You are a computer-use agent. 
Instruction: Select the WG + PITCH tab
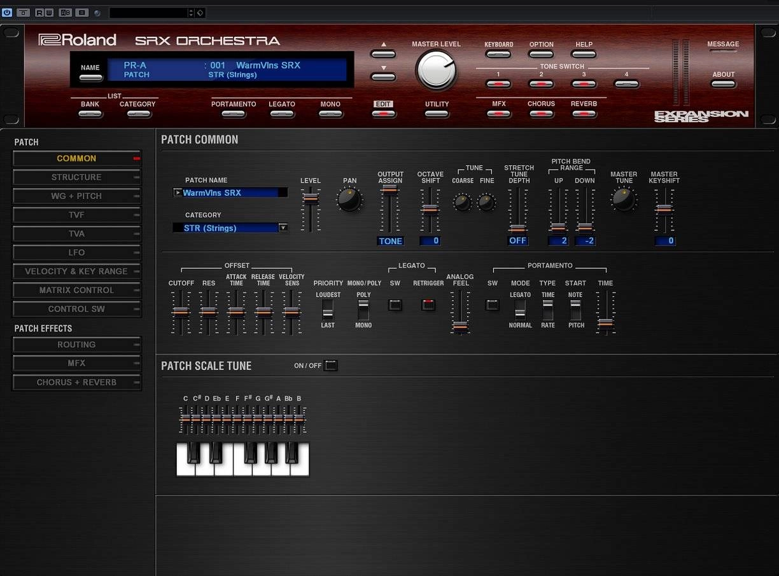tap(76, 196)
